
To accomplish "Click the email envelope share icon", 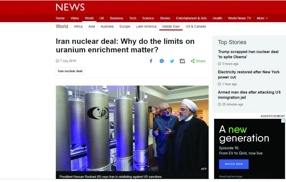I will pos(182,61).
